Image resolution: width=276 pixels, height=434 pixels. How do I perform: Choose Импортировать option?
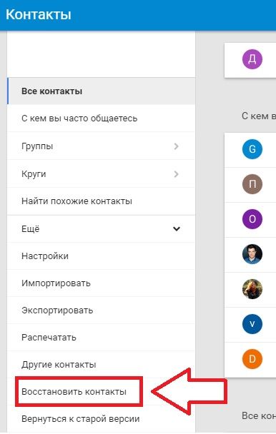pos(102,283)
